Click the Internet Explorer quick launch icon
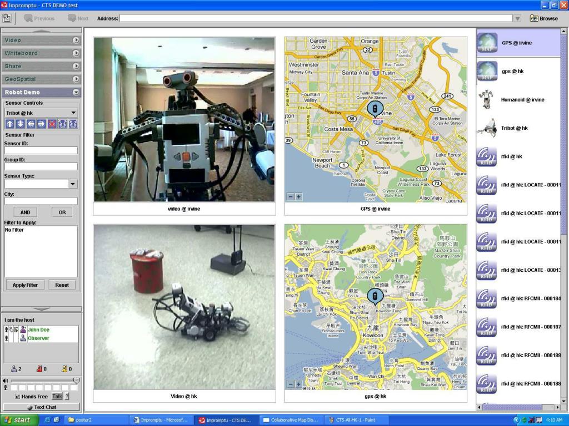This screenshot has width=569, height=426. click(x=47, y=420)
